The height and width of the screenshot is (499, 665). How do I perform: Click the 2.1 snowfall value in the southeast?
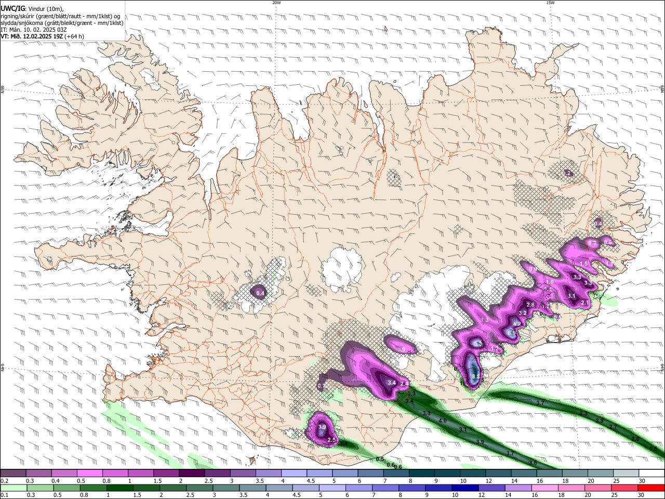[x=584, y=303]
